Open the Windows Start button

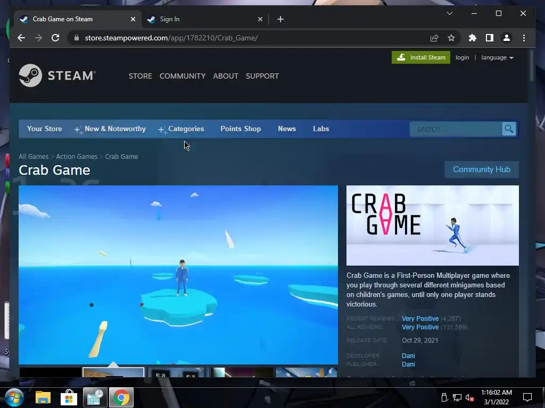pos(14,397)
